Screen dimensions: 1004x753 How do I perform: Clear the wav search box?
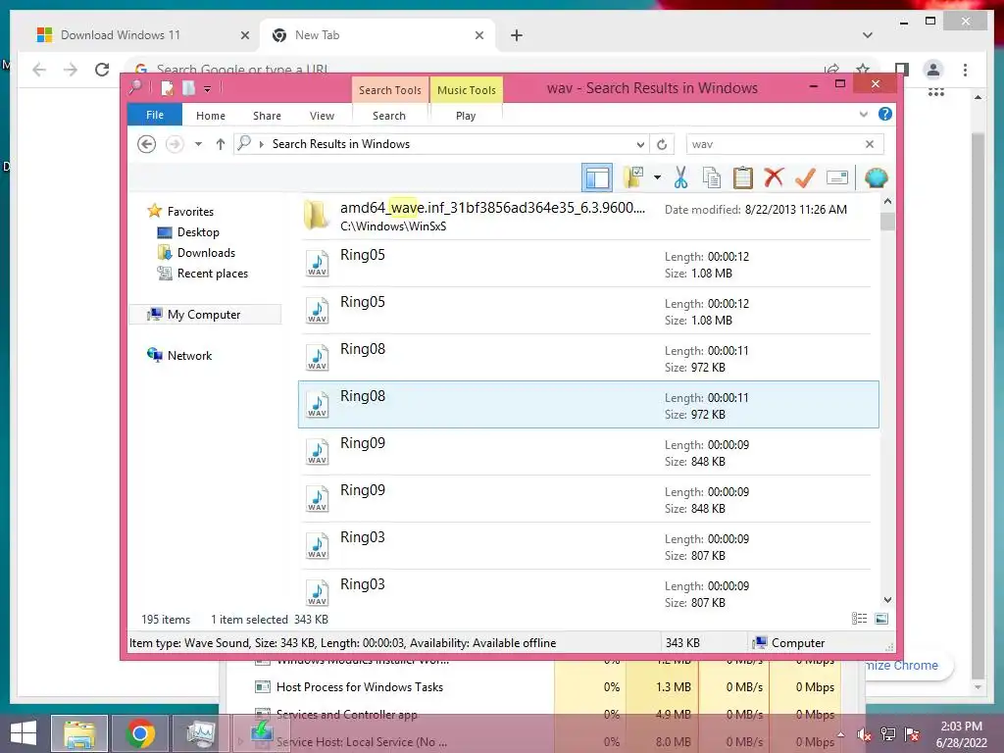pos(870,144)
